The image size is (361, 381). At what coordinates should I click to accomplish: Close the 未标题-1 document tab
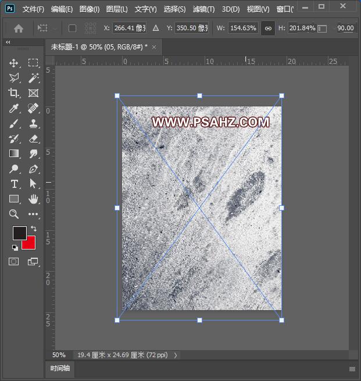(x=154, y=47)
